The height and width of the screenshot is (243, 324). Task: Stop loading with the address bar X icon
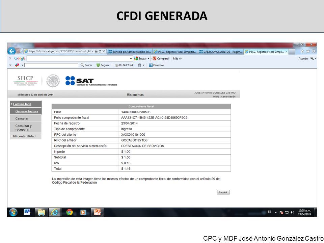(x=104, y=51)
